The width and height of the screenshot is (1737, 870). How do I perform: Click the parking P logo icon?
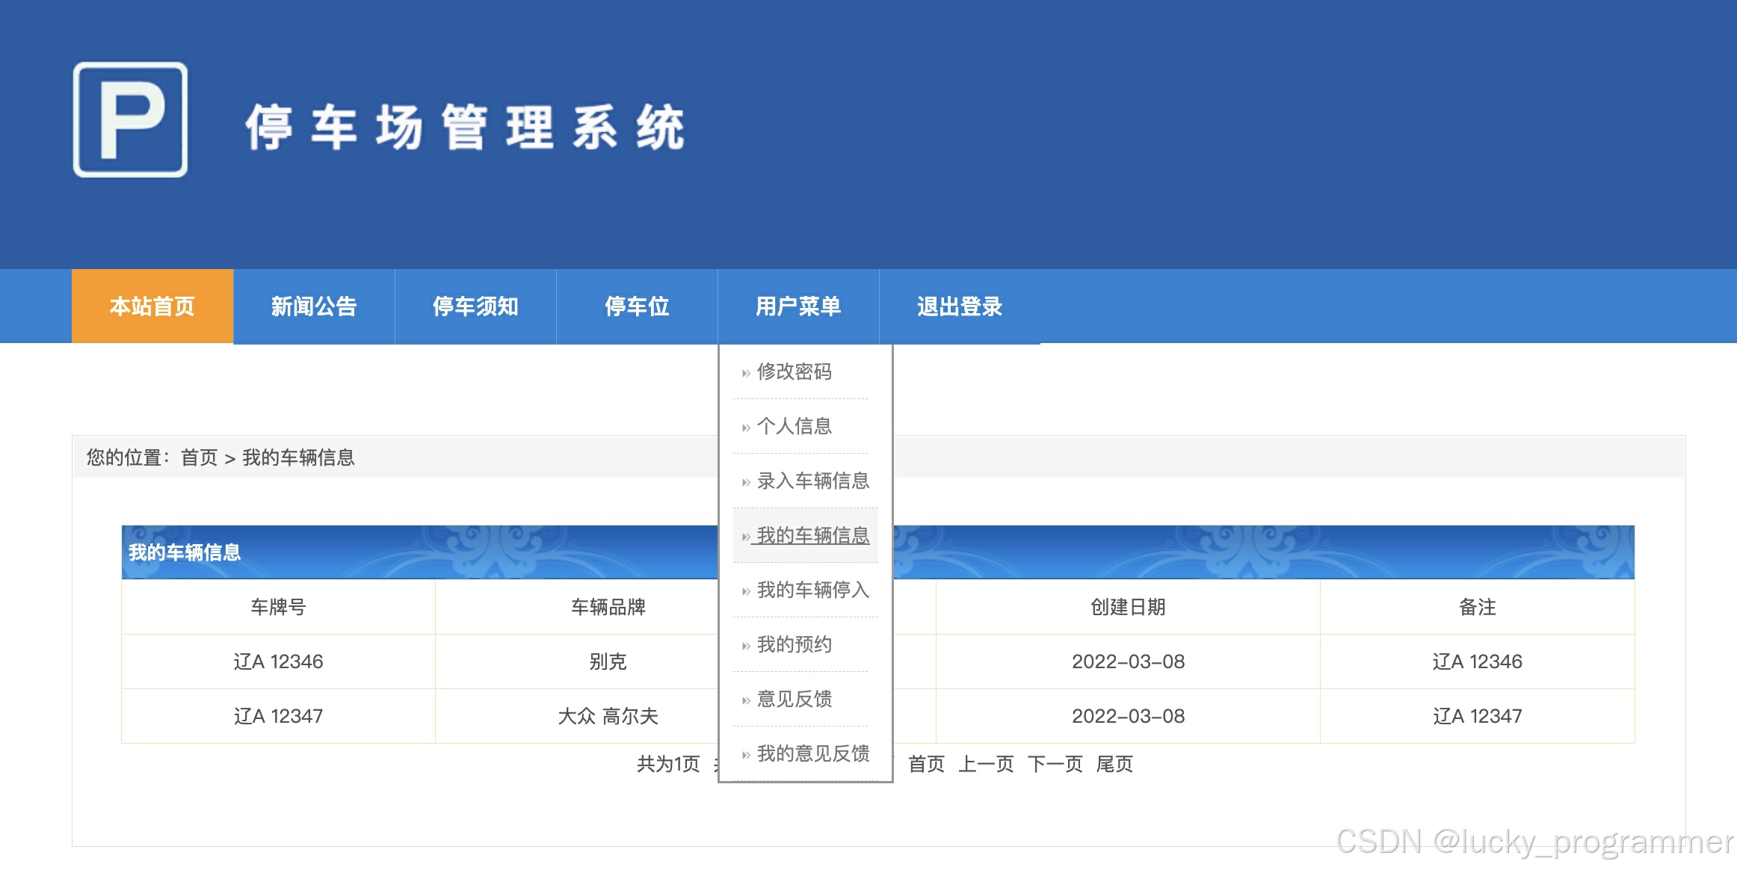(130, 120)
